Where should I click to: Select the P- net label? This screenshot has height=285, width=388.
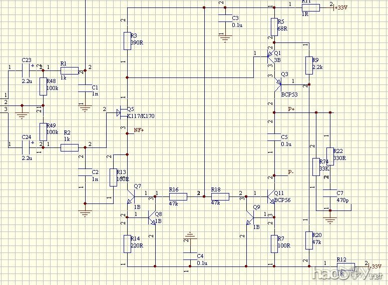pyautogui.click(x=291, y=172)
